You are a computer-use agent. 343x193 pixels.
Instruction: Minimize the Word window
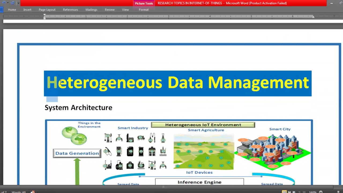tap(331, 3)
